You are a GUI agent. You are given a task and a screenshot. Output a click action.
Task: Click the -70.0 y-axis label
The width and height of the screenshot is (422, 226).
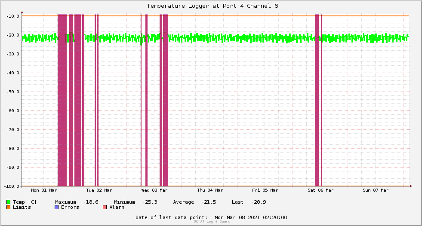(12, 129)
